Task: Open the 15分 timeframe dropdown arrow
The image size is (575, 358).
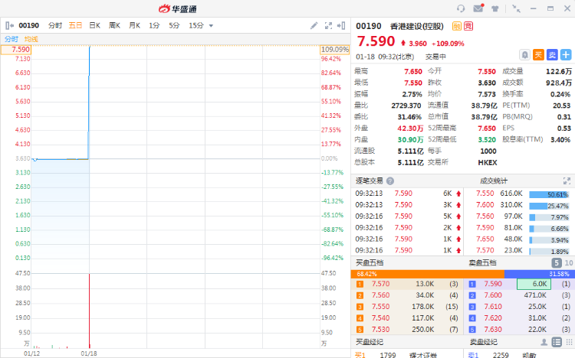Action: (x=211, y=25)
